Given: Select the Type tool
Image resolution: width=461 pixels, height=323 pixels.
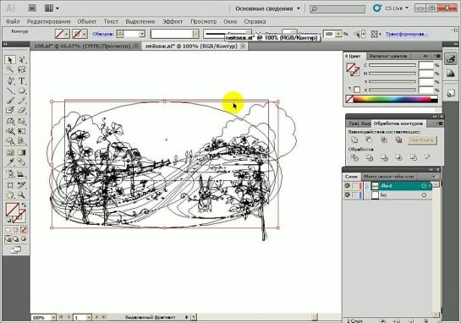Looking at the screenshot, I should click(21, 80).
